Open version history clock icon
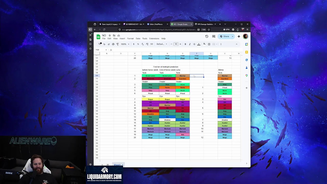 click(207, 36)
